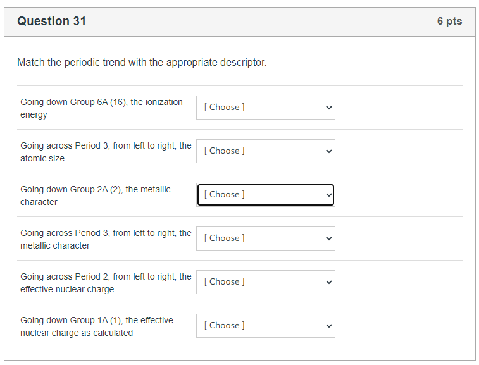Click the chevron on the Period 2 selector
The width and height of the screenshot is (479, 365).
328,282
